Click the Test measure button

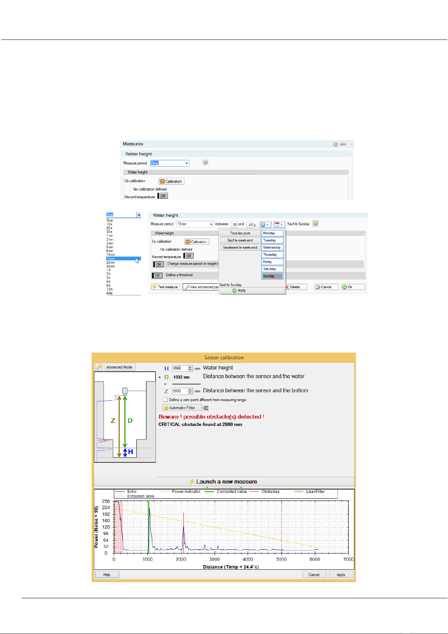[x=165, y=287]
